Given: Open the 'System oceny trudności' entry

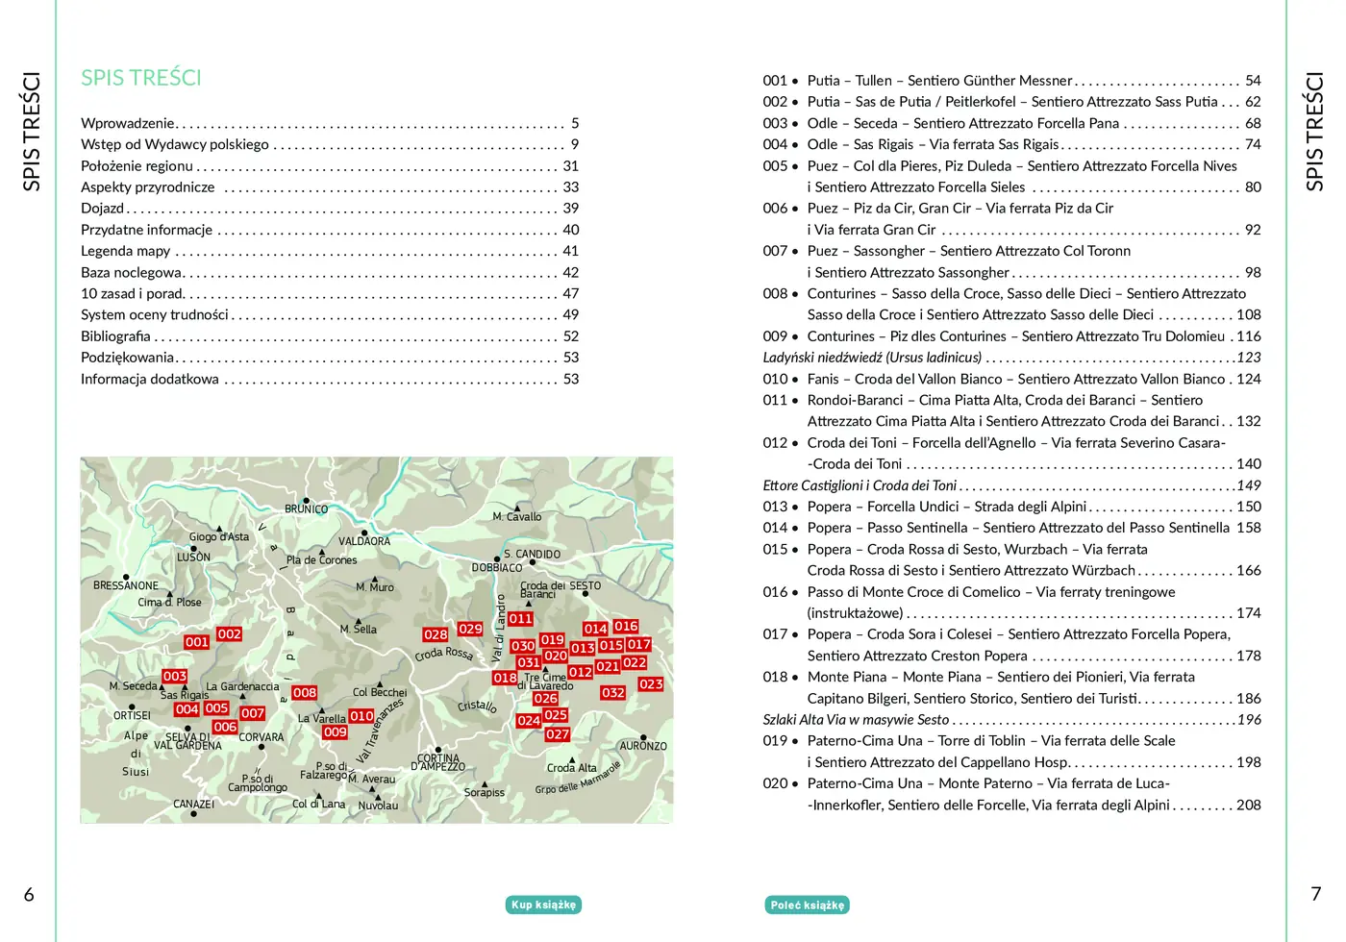Looking at the screenshot, I should [330, 314].
